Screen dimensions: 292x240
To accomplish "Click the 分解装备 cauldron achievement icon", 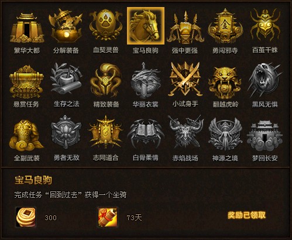I will (x=66, y=26).
